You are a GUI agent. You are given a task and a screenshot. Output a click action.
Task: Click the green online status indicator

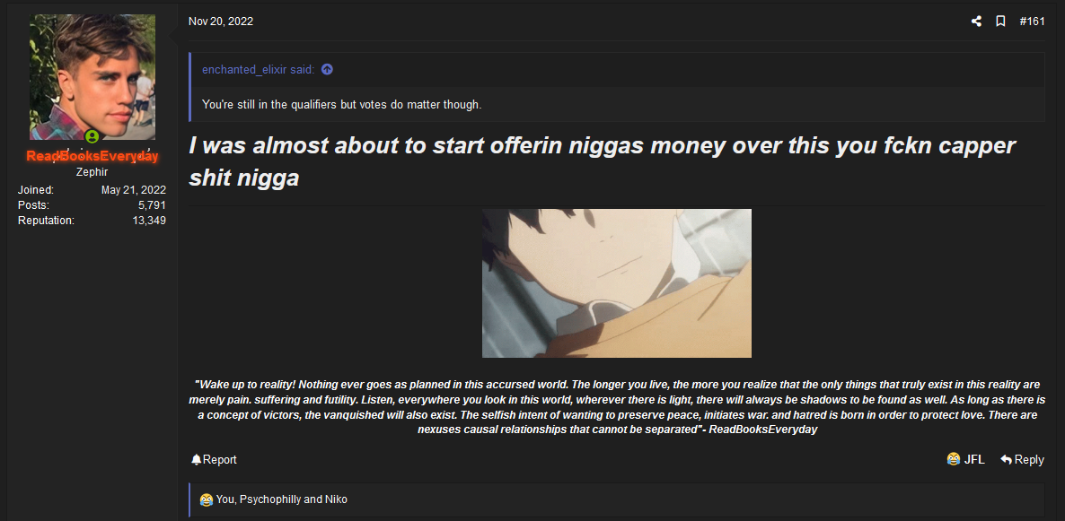click(92, 136)
